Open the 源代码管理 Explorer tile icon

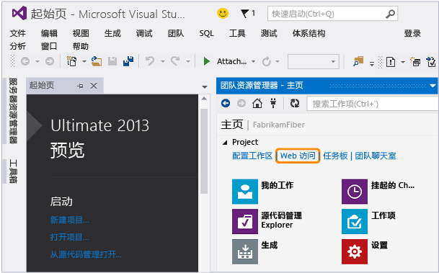tap(245, 222)
